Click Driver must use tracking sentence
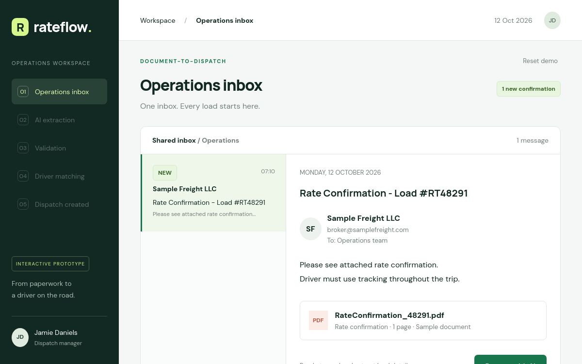Viewport: 582px width, 364px height. point(379,279)
